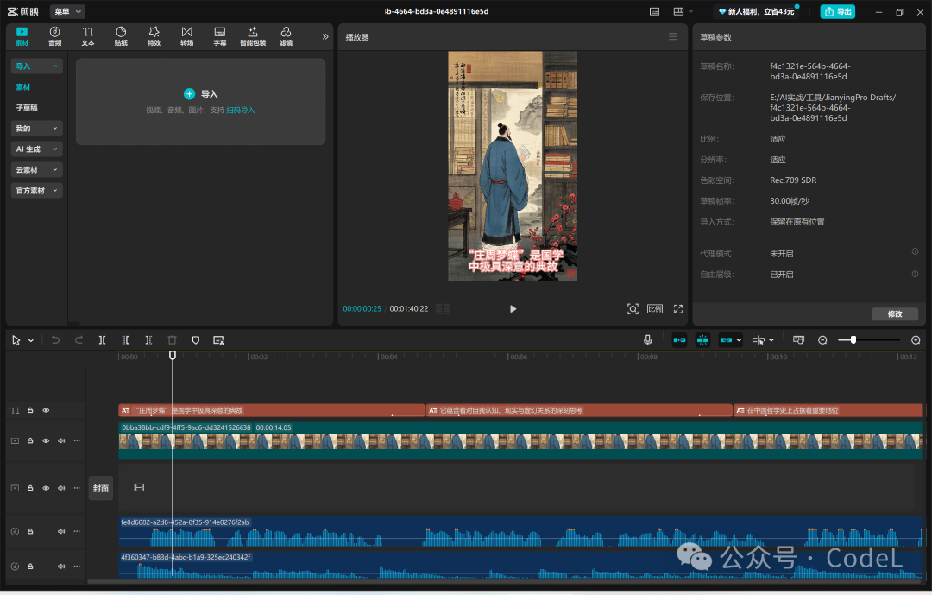This screenshot has width=932, height=595.
Task: Undo the last edit
Action: tap(55, 340)
